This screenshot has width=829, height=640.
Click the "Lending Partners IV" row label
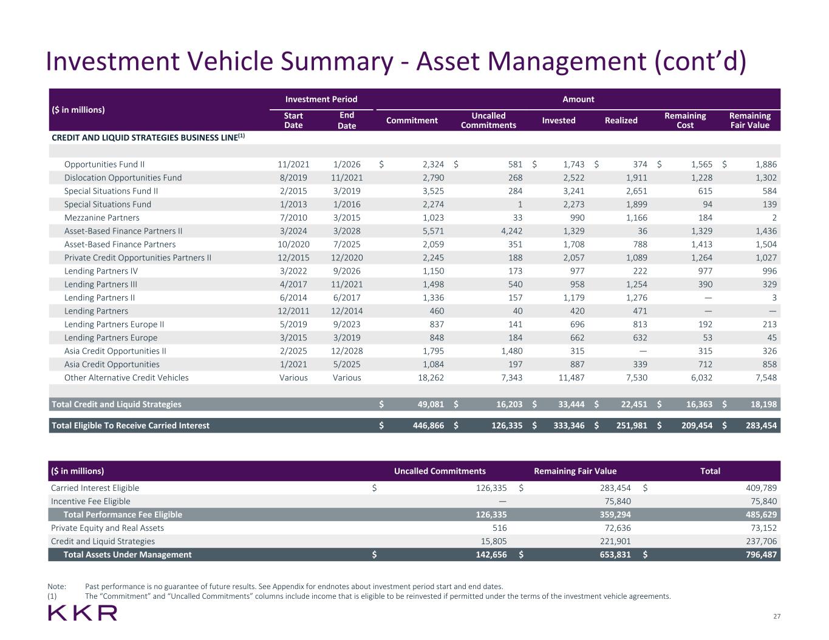[x=101, y=271]
